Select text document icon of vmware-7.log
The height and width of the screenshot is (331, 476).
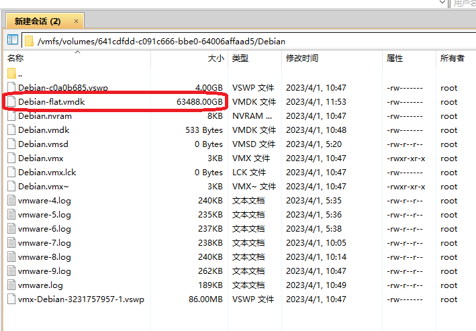pyautogui.click(x=11, y=242)
